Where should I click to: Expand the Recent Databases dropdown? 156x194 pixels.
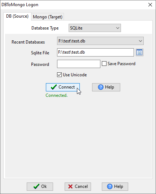tap(100, 41)
